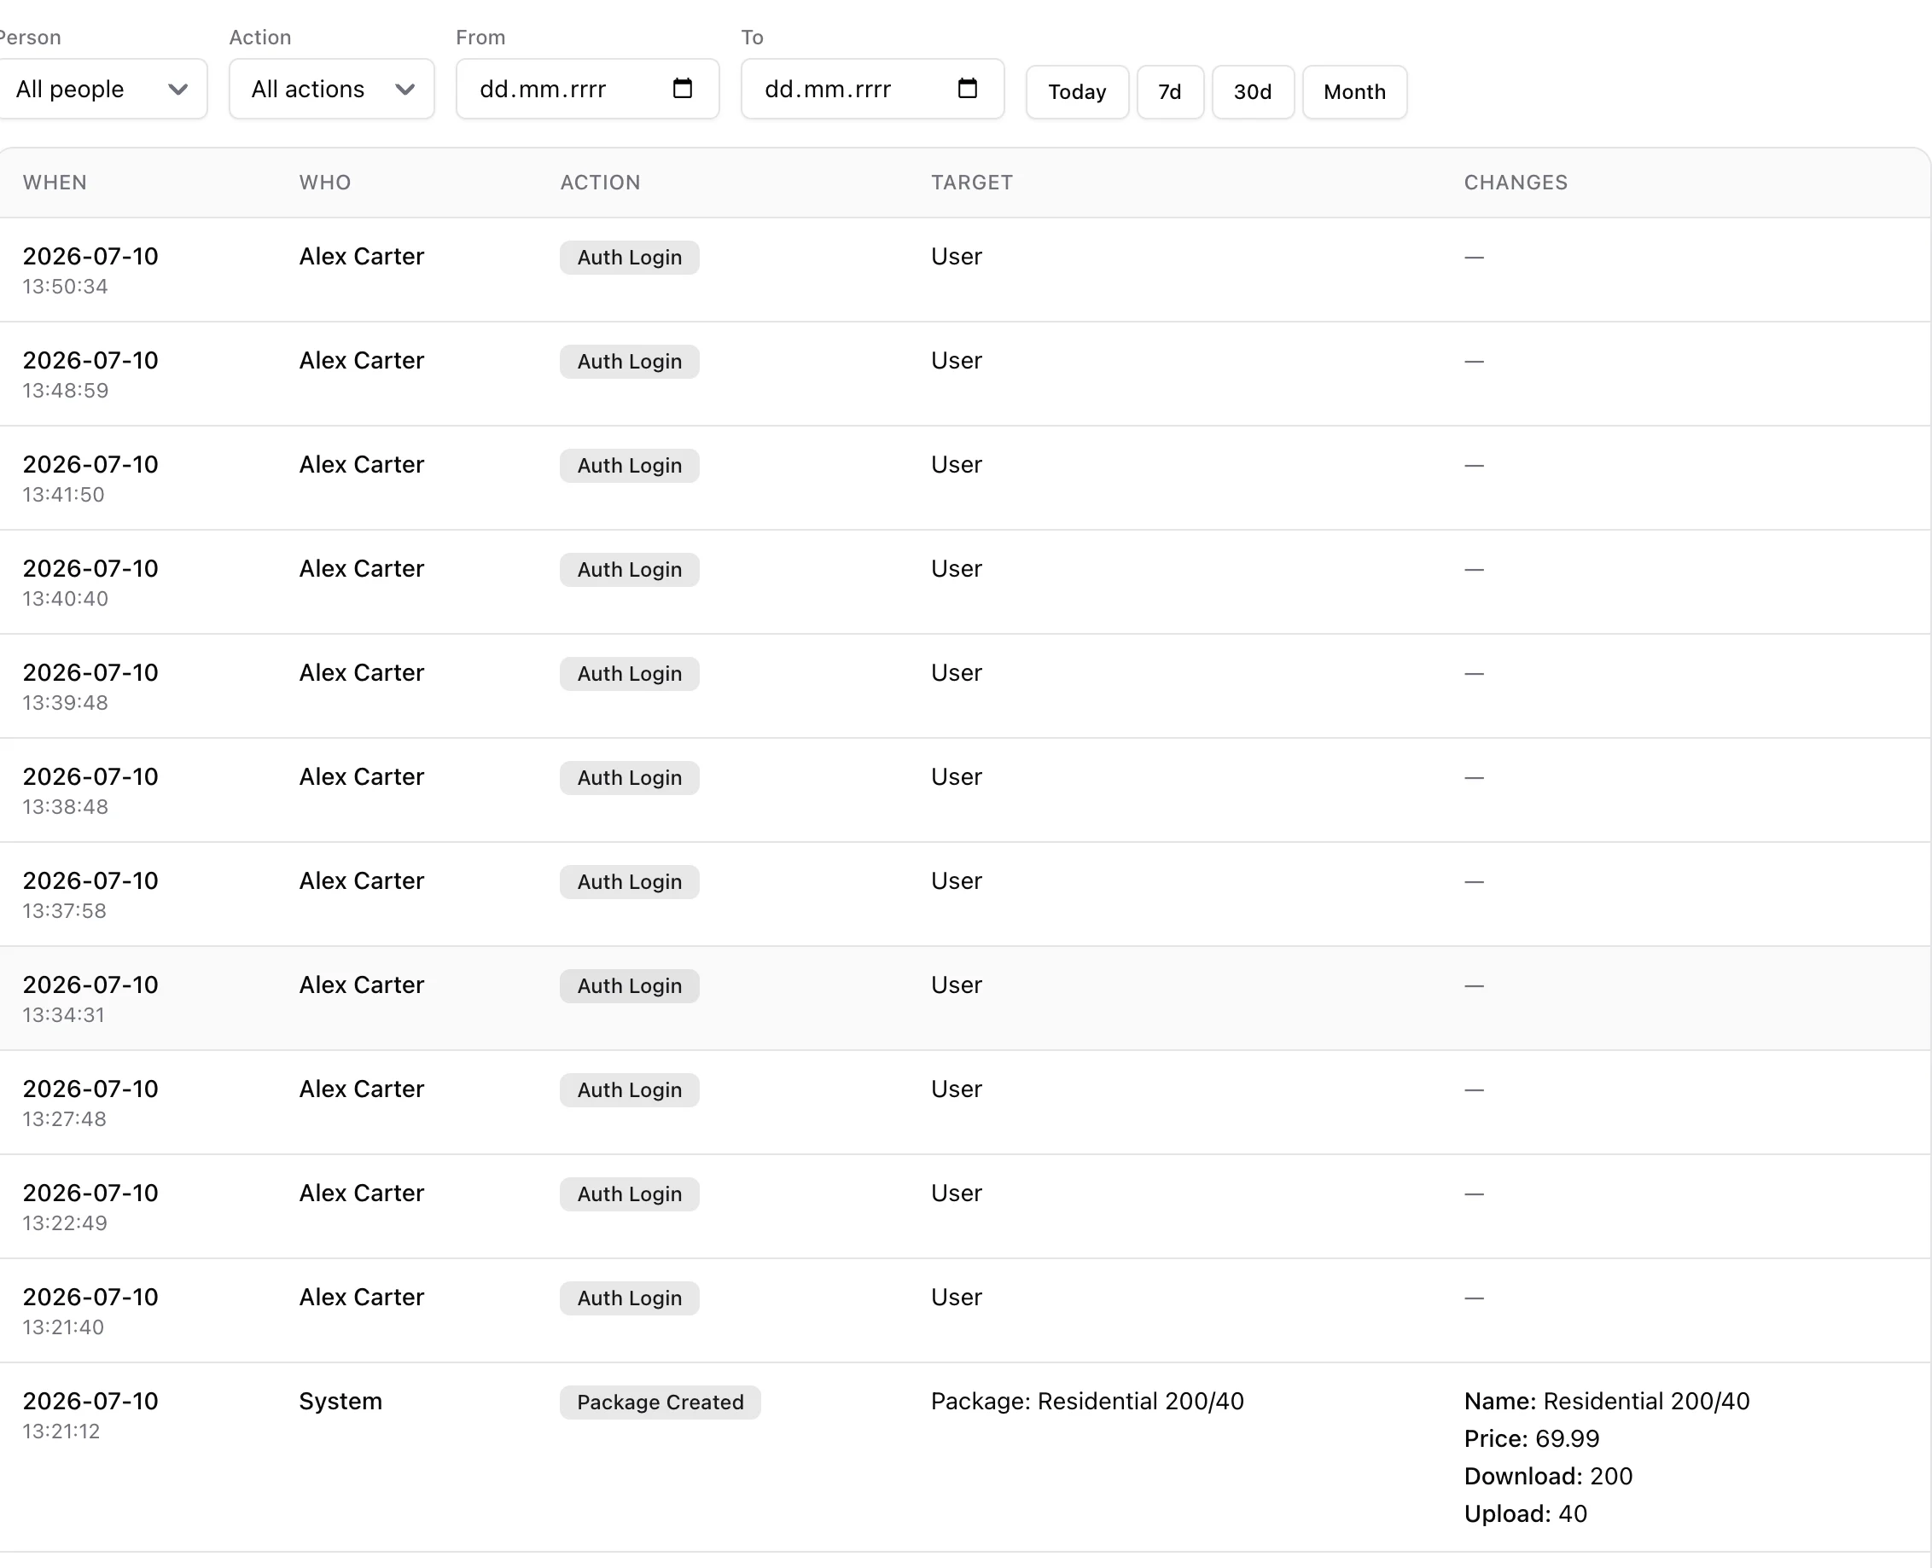
Task: Click the WHO column header
Action: click(325, 183)
